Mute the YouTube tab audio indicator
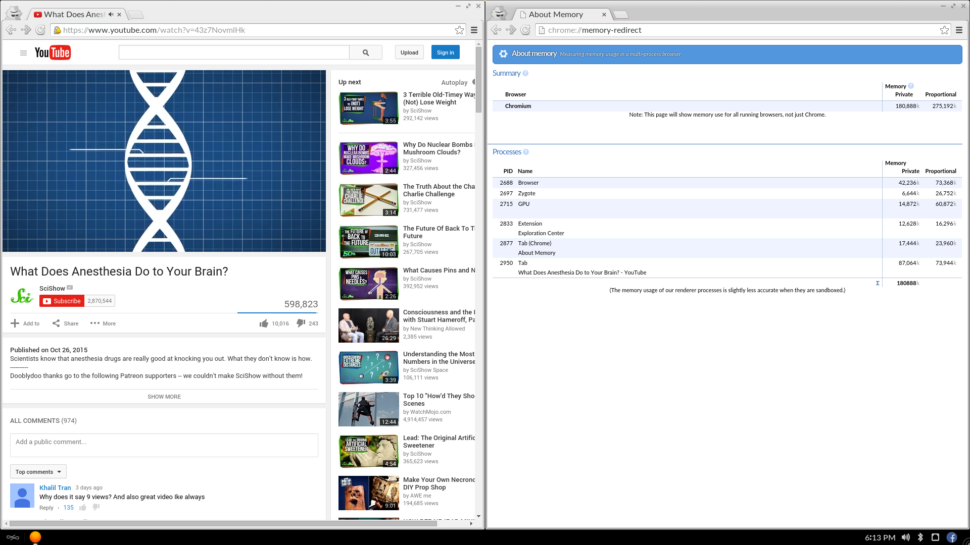Viewport: 970px width, 545px height. pyautogui.click(x=111, y=15)
